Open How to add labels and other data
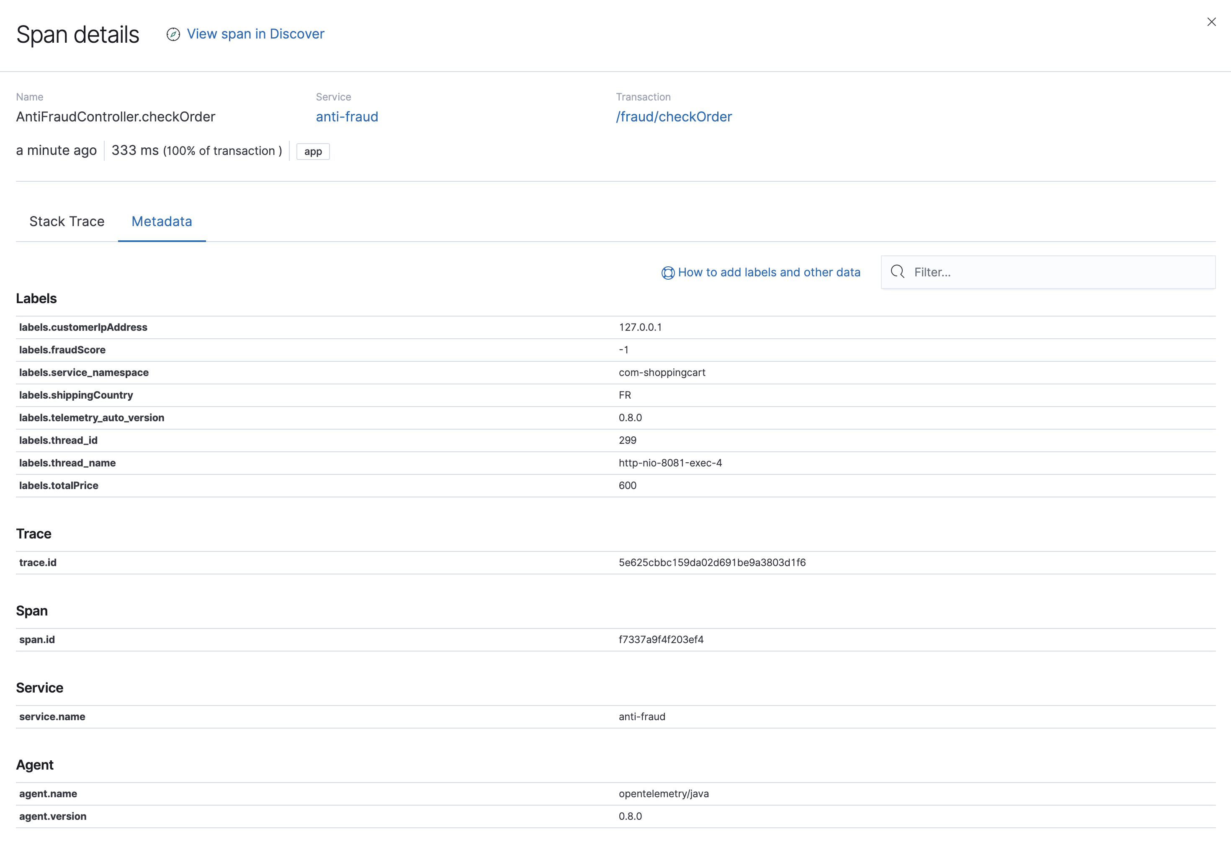Viewport: 1231px width, 855px height. 769,272
